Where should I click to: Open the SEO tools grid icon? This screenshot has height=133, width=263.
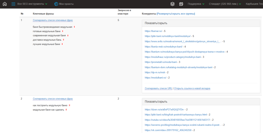click(13, 4)
